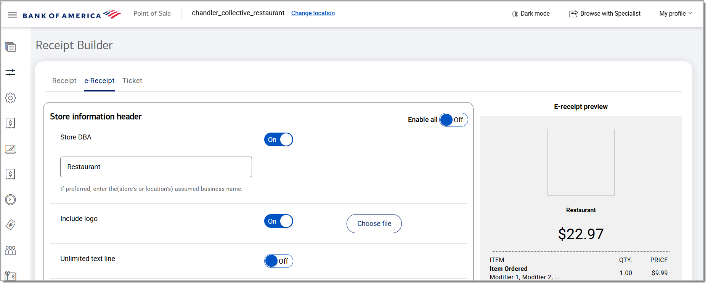Click the Item Ordered line in preview
This screenshot has height=285, width=708.
(509, 269)
